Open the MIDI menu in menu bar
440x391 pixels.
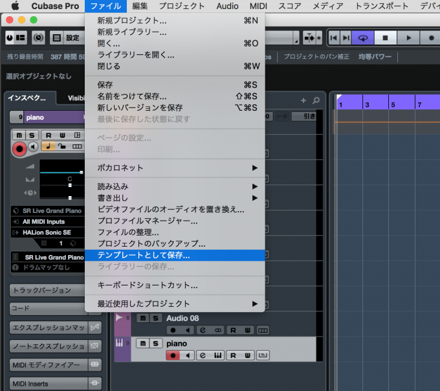(258, 6)
